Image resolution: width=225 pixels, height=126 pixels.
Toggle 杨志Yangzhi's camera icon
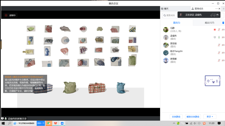223,53
